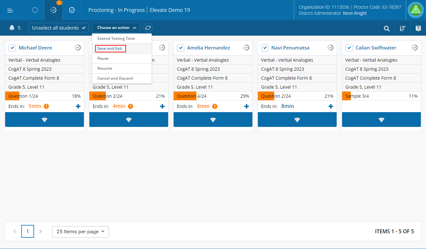Go to previous page arrow

(x=15, y=231)
